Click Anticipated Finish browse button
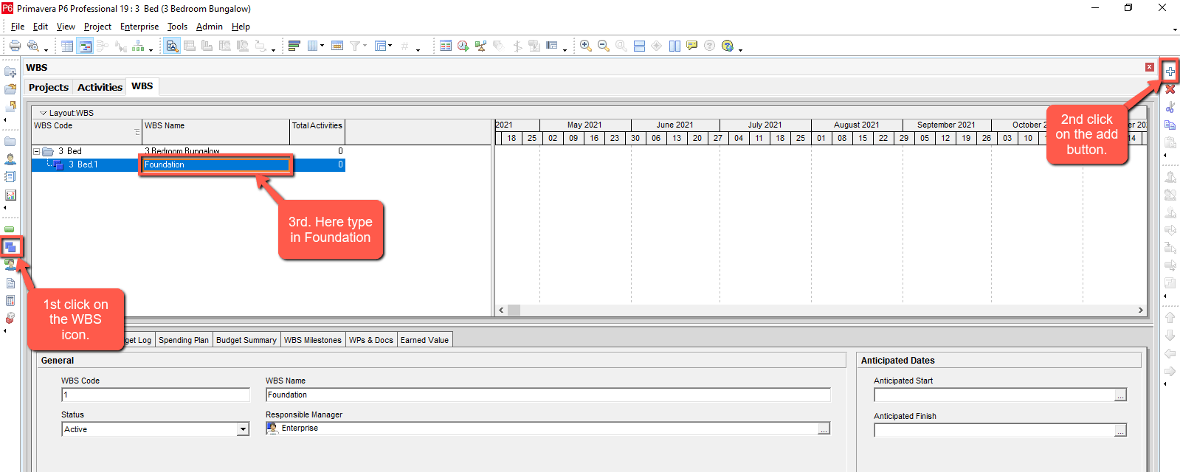1180x472 pixels. tap(1120, 430)
